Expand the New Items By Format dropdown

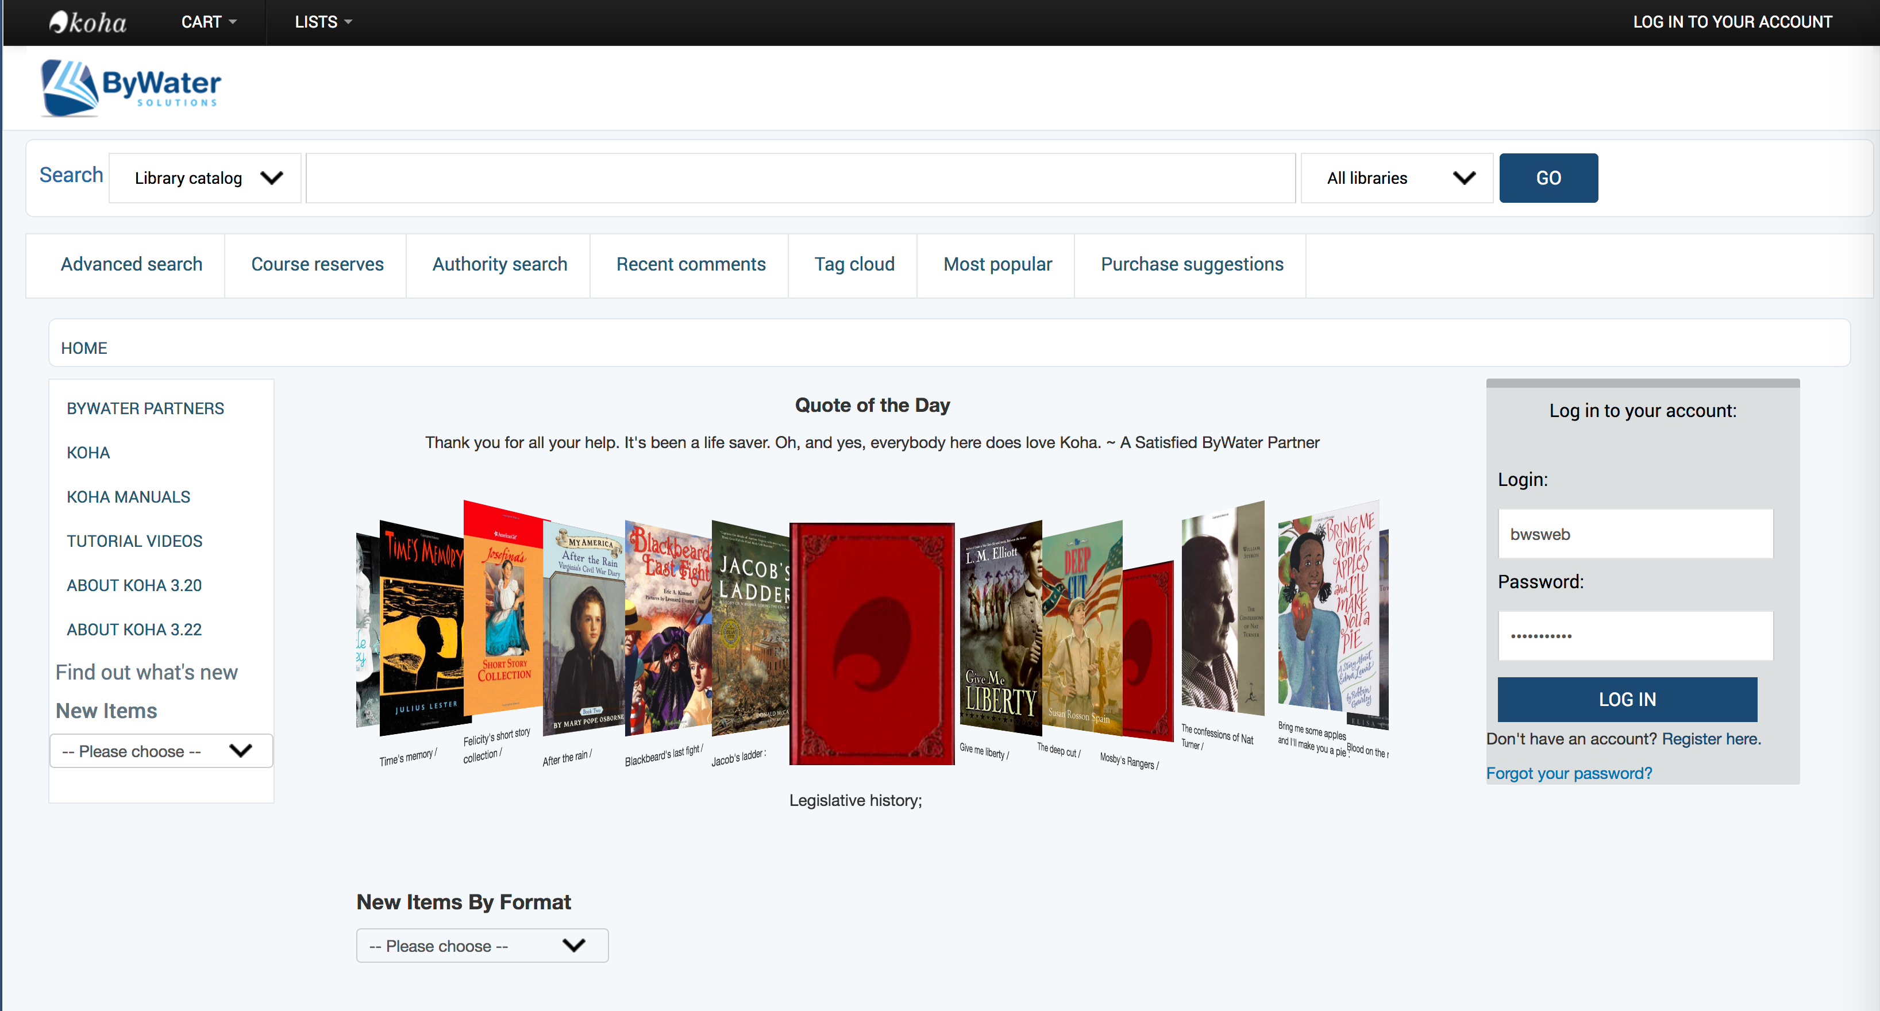point(481,946)
